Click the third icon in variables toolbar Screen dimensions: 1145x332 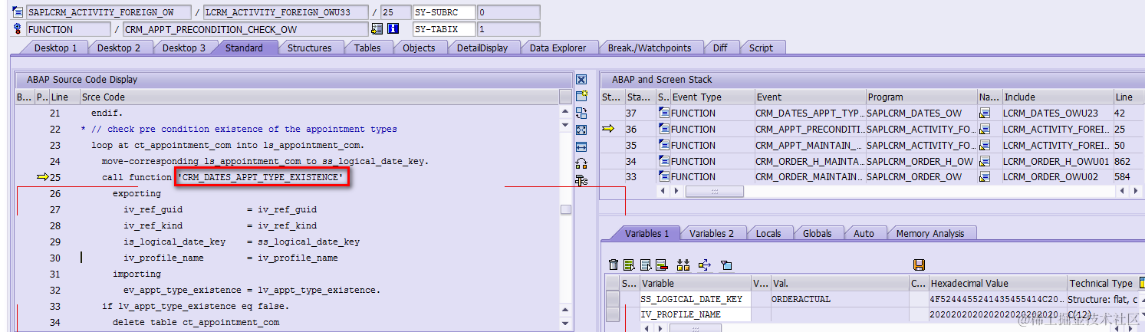(x=645, y=265)
